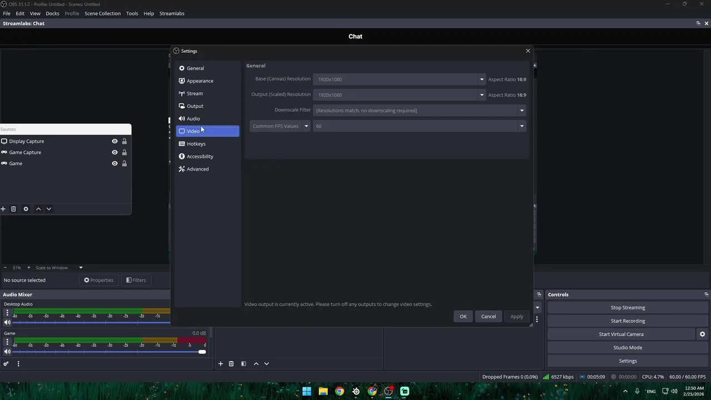
Task: Float the Streamlabs Chat dock
Action: (x=698, y=23)
